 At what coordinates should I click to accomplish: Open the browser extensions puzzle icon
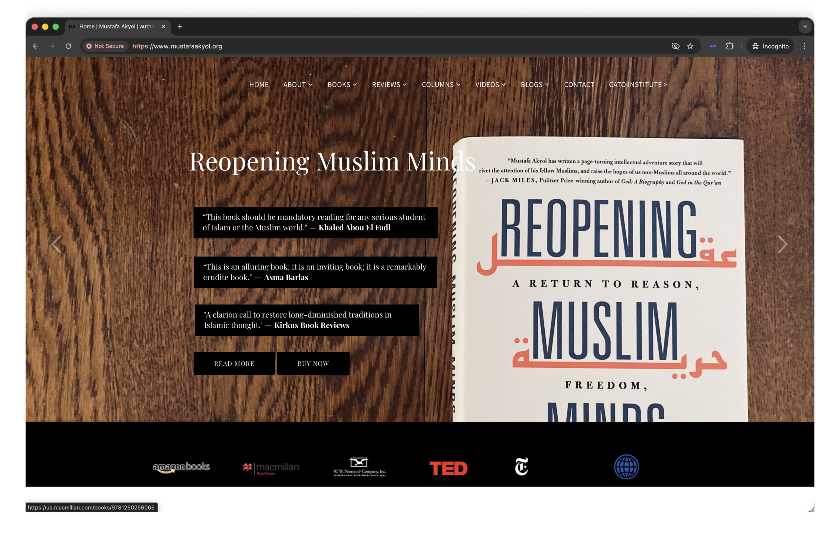(729, 46)
